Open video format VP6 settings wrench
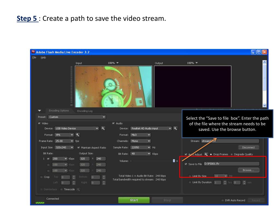 click(x=78, y=135)
